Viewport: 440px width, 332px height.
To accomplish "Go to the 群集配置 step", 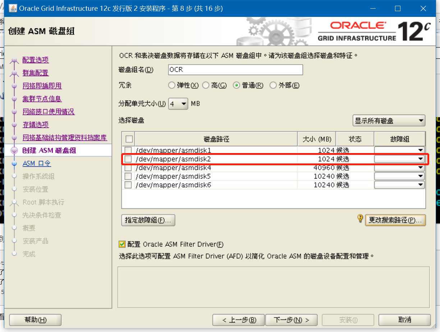I will pos(35,73).
